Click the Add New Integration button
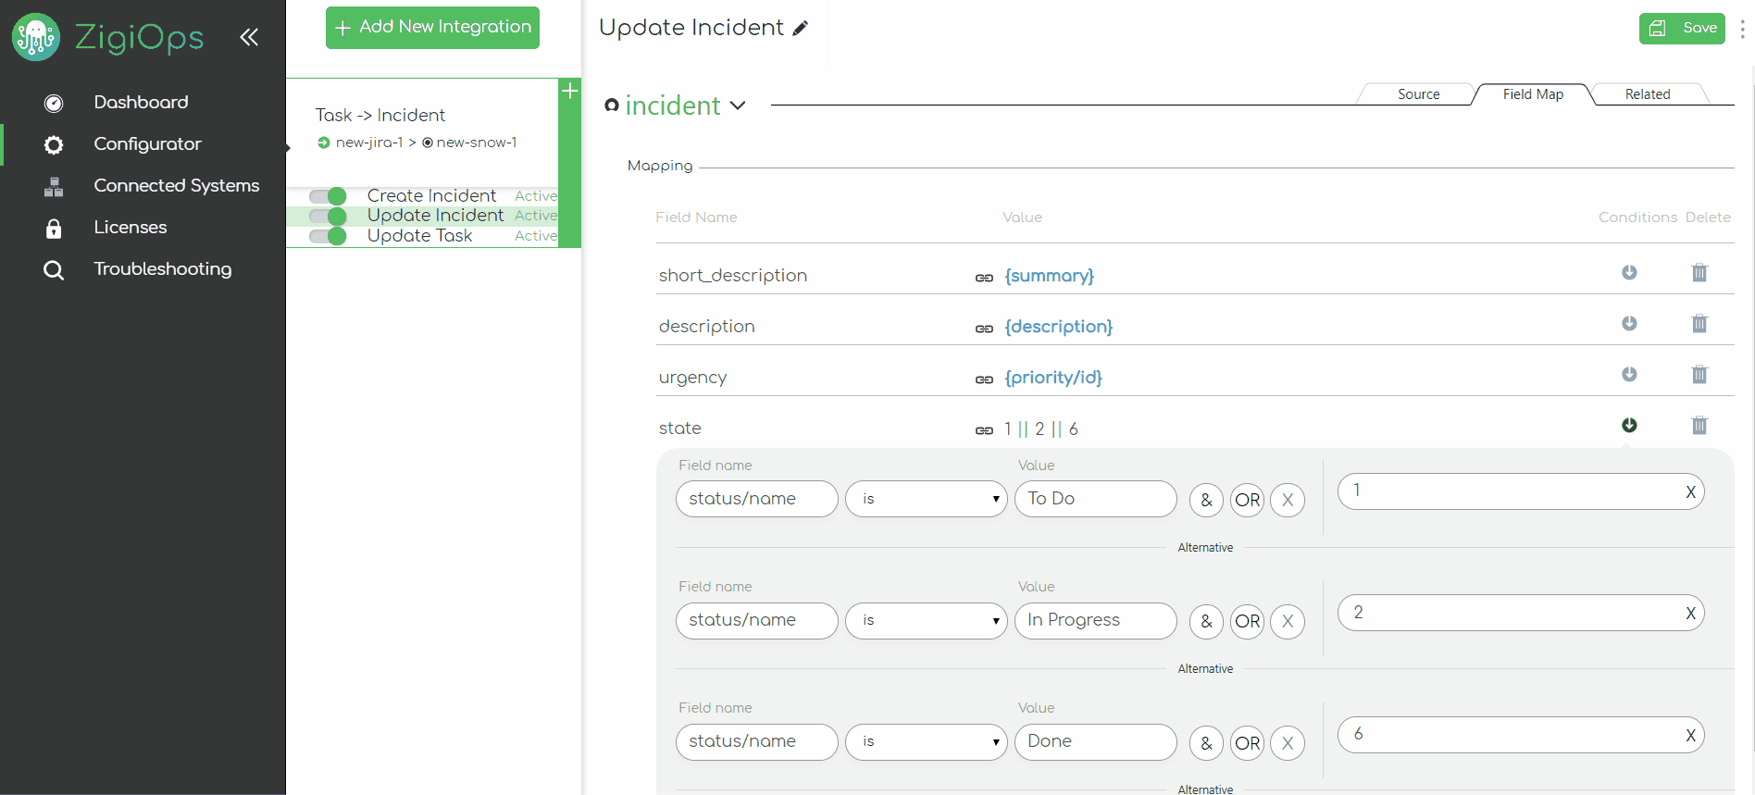1755x795 pixels. pyautogui.click(x=432, y=28)
